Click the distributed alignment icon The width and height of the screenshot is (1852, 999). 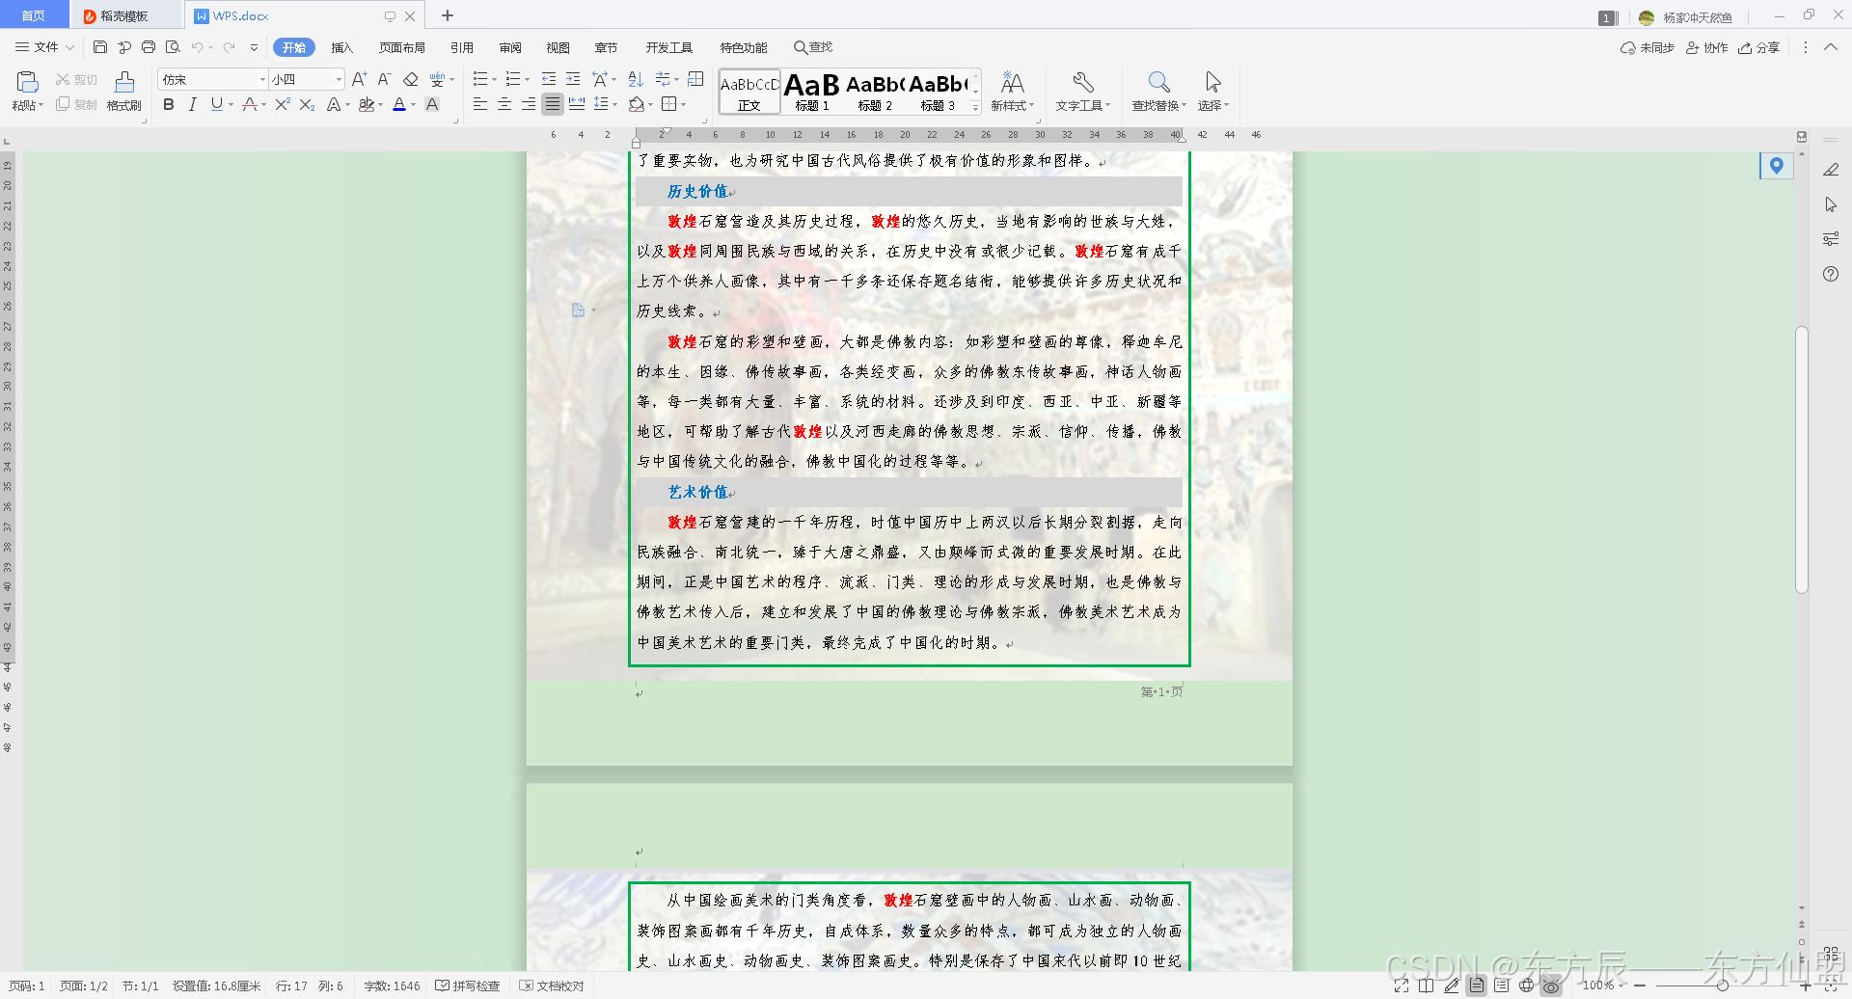(577, 104)
